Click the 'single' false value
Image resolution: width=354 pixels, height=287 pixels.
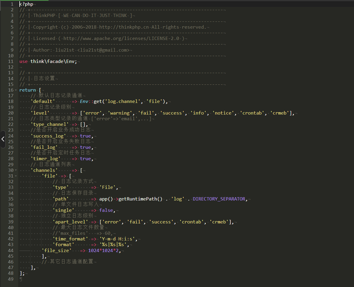point(106,210)
